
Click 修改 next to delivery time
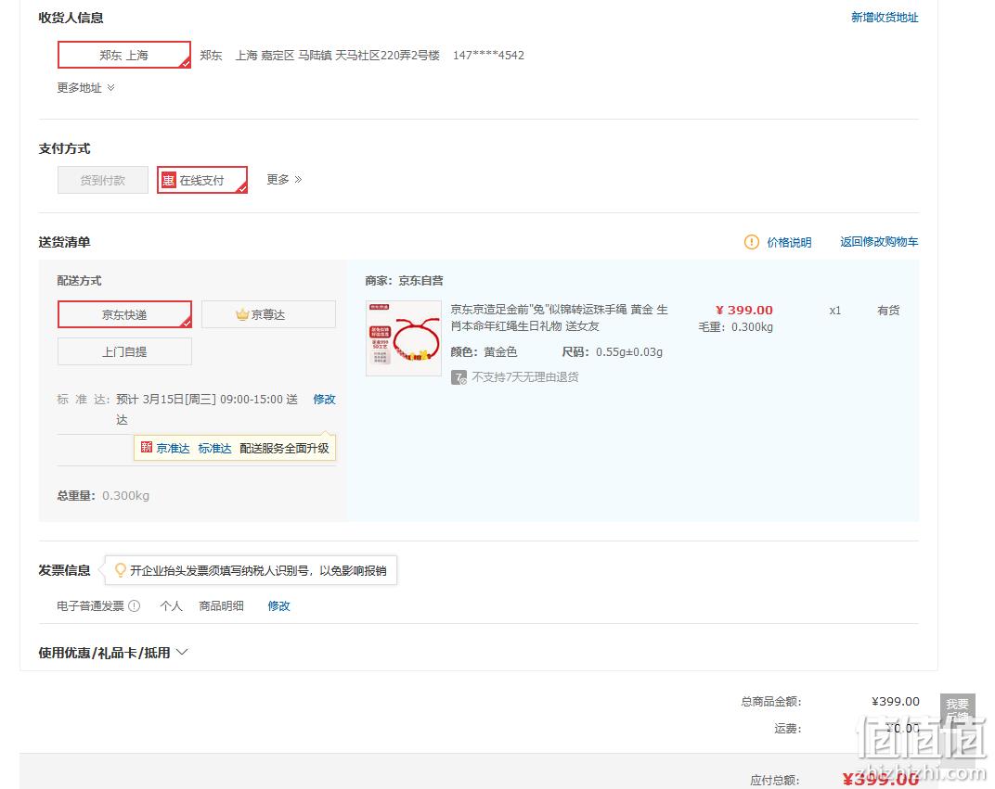click(x=324, y=400)
